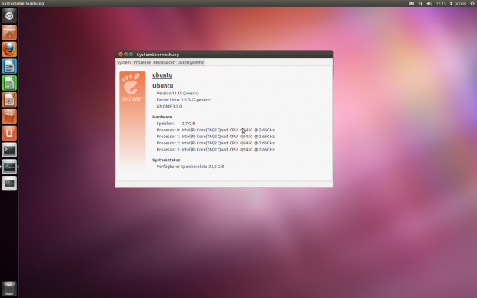
Task: Click Systemüberwachung title in top panel
Action: click(23, 3)
